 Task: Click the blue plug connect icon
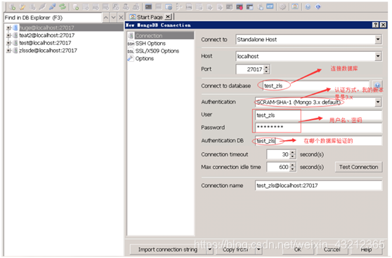pos(52,7)
